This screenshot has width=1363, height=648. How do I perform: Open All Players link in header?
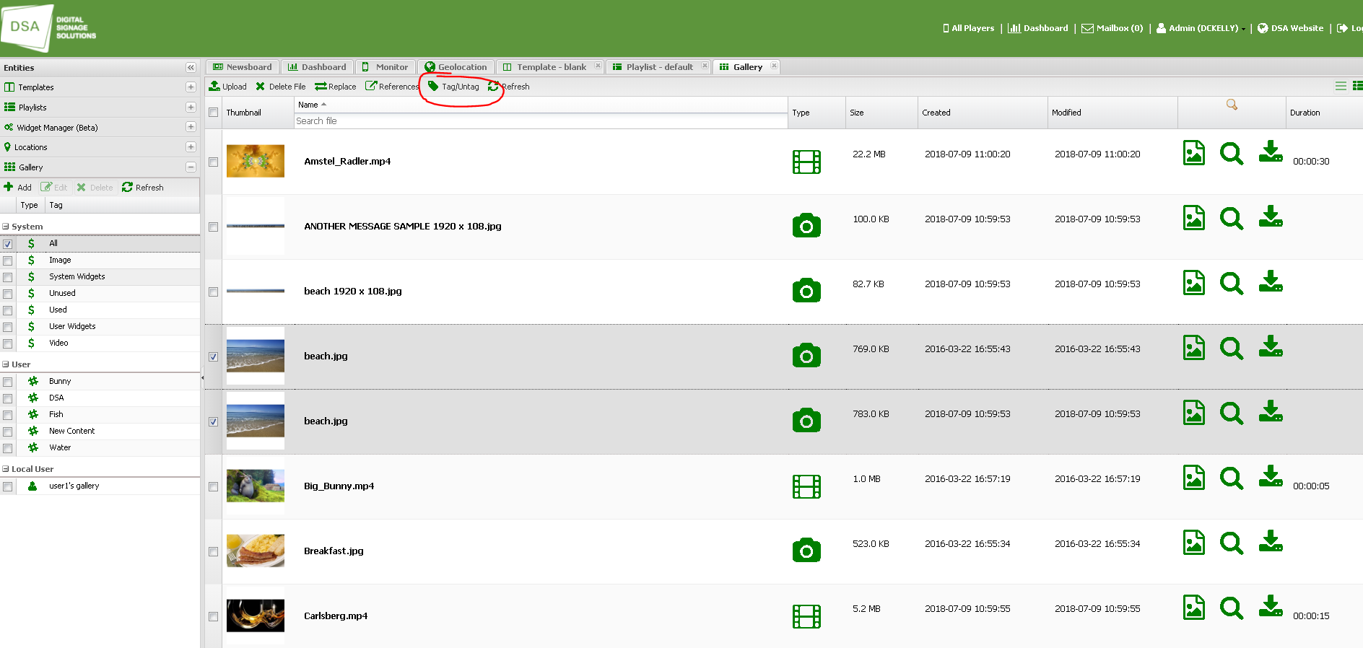tap(968, 28)
